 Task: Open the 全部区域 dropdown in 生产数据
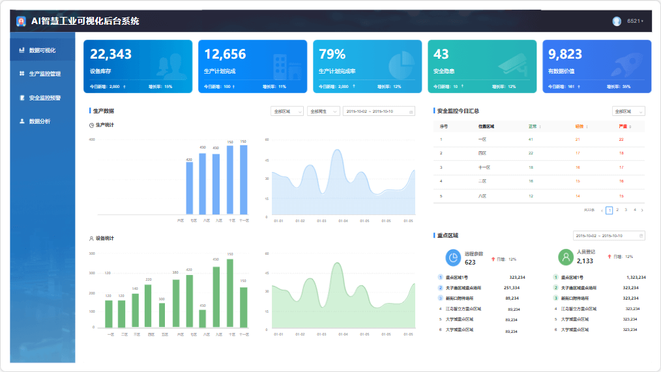click(287, 111)
